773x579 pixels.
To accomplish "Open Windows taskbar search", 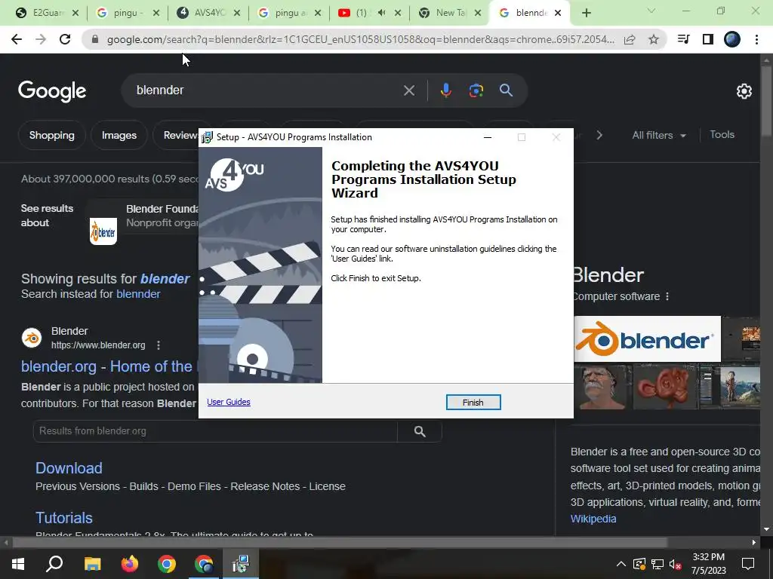I will coord(54,564).
